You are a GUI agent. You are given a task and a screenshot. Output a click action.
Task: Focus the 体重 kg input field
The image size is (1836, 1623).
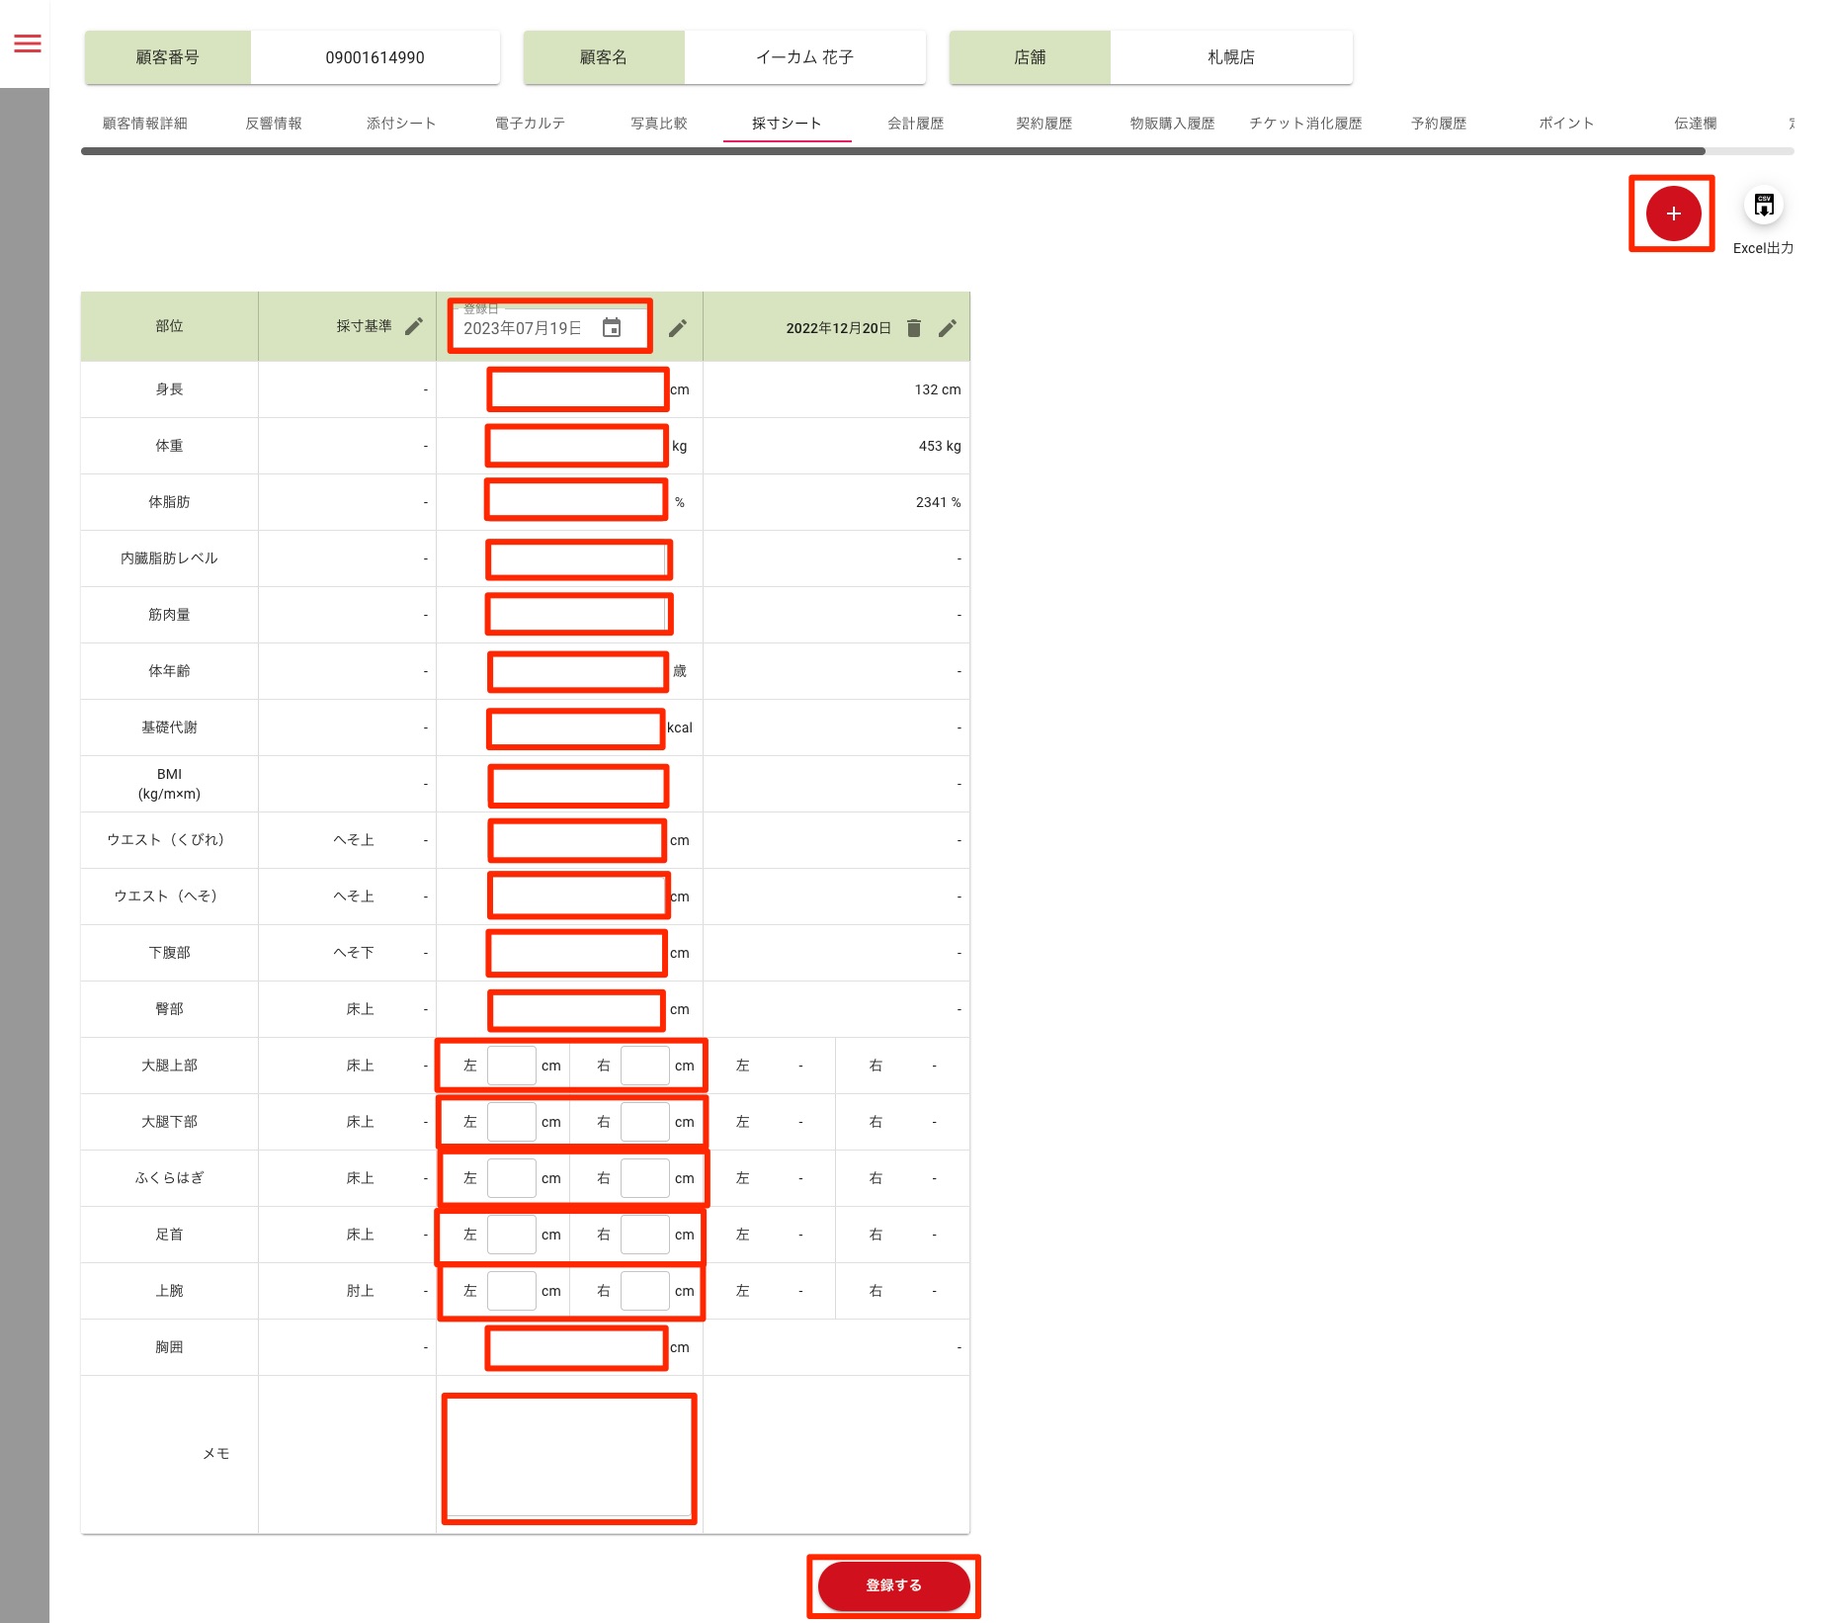[577, 446]
